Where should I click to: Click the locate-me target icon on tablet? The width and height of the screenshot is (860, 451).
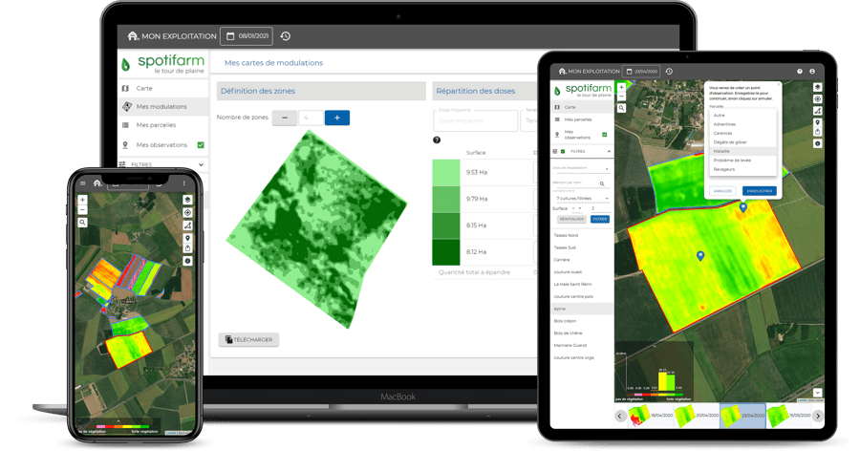817,99
